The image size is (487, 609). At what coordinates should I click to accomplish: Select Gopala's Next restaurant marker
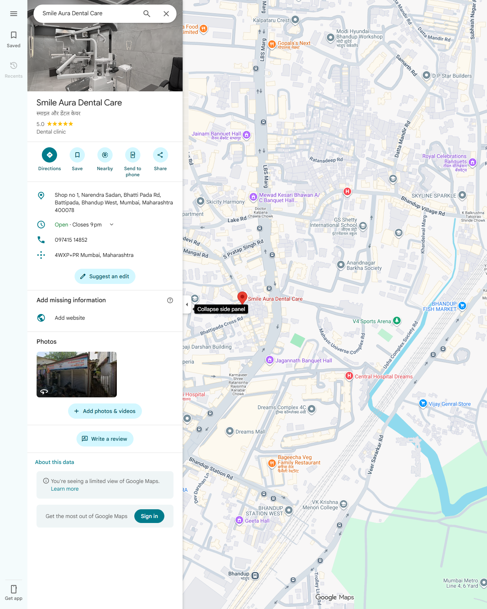(272, 44)
